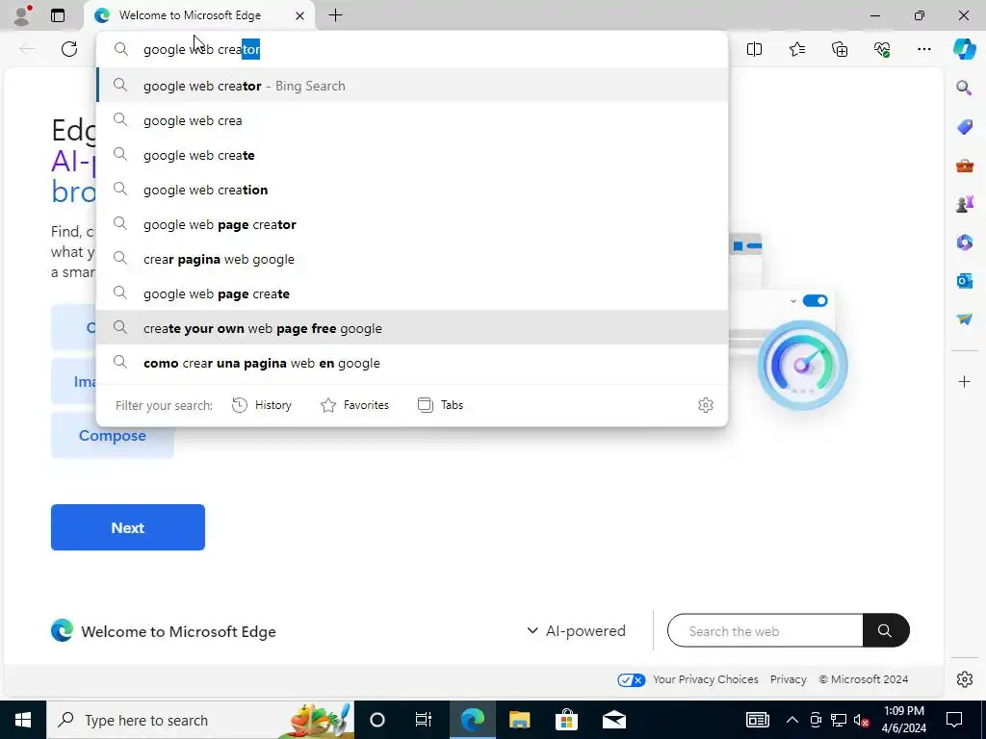Toggle the blue switch in illustration
986x739 pixels.
pos(815,300)
